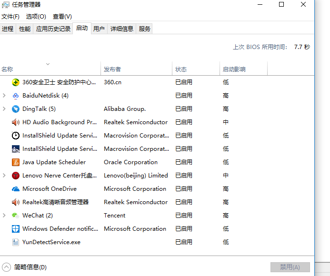
Task: Click 中 startup impact in the HD Audio row
Action: coord(226,122)
